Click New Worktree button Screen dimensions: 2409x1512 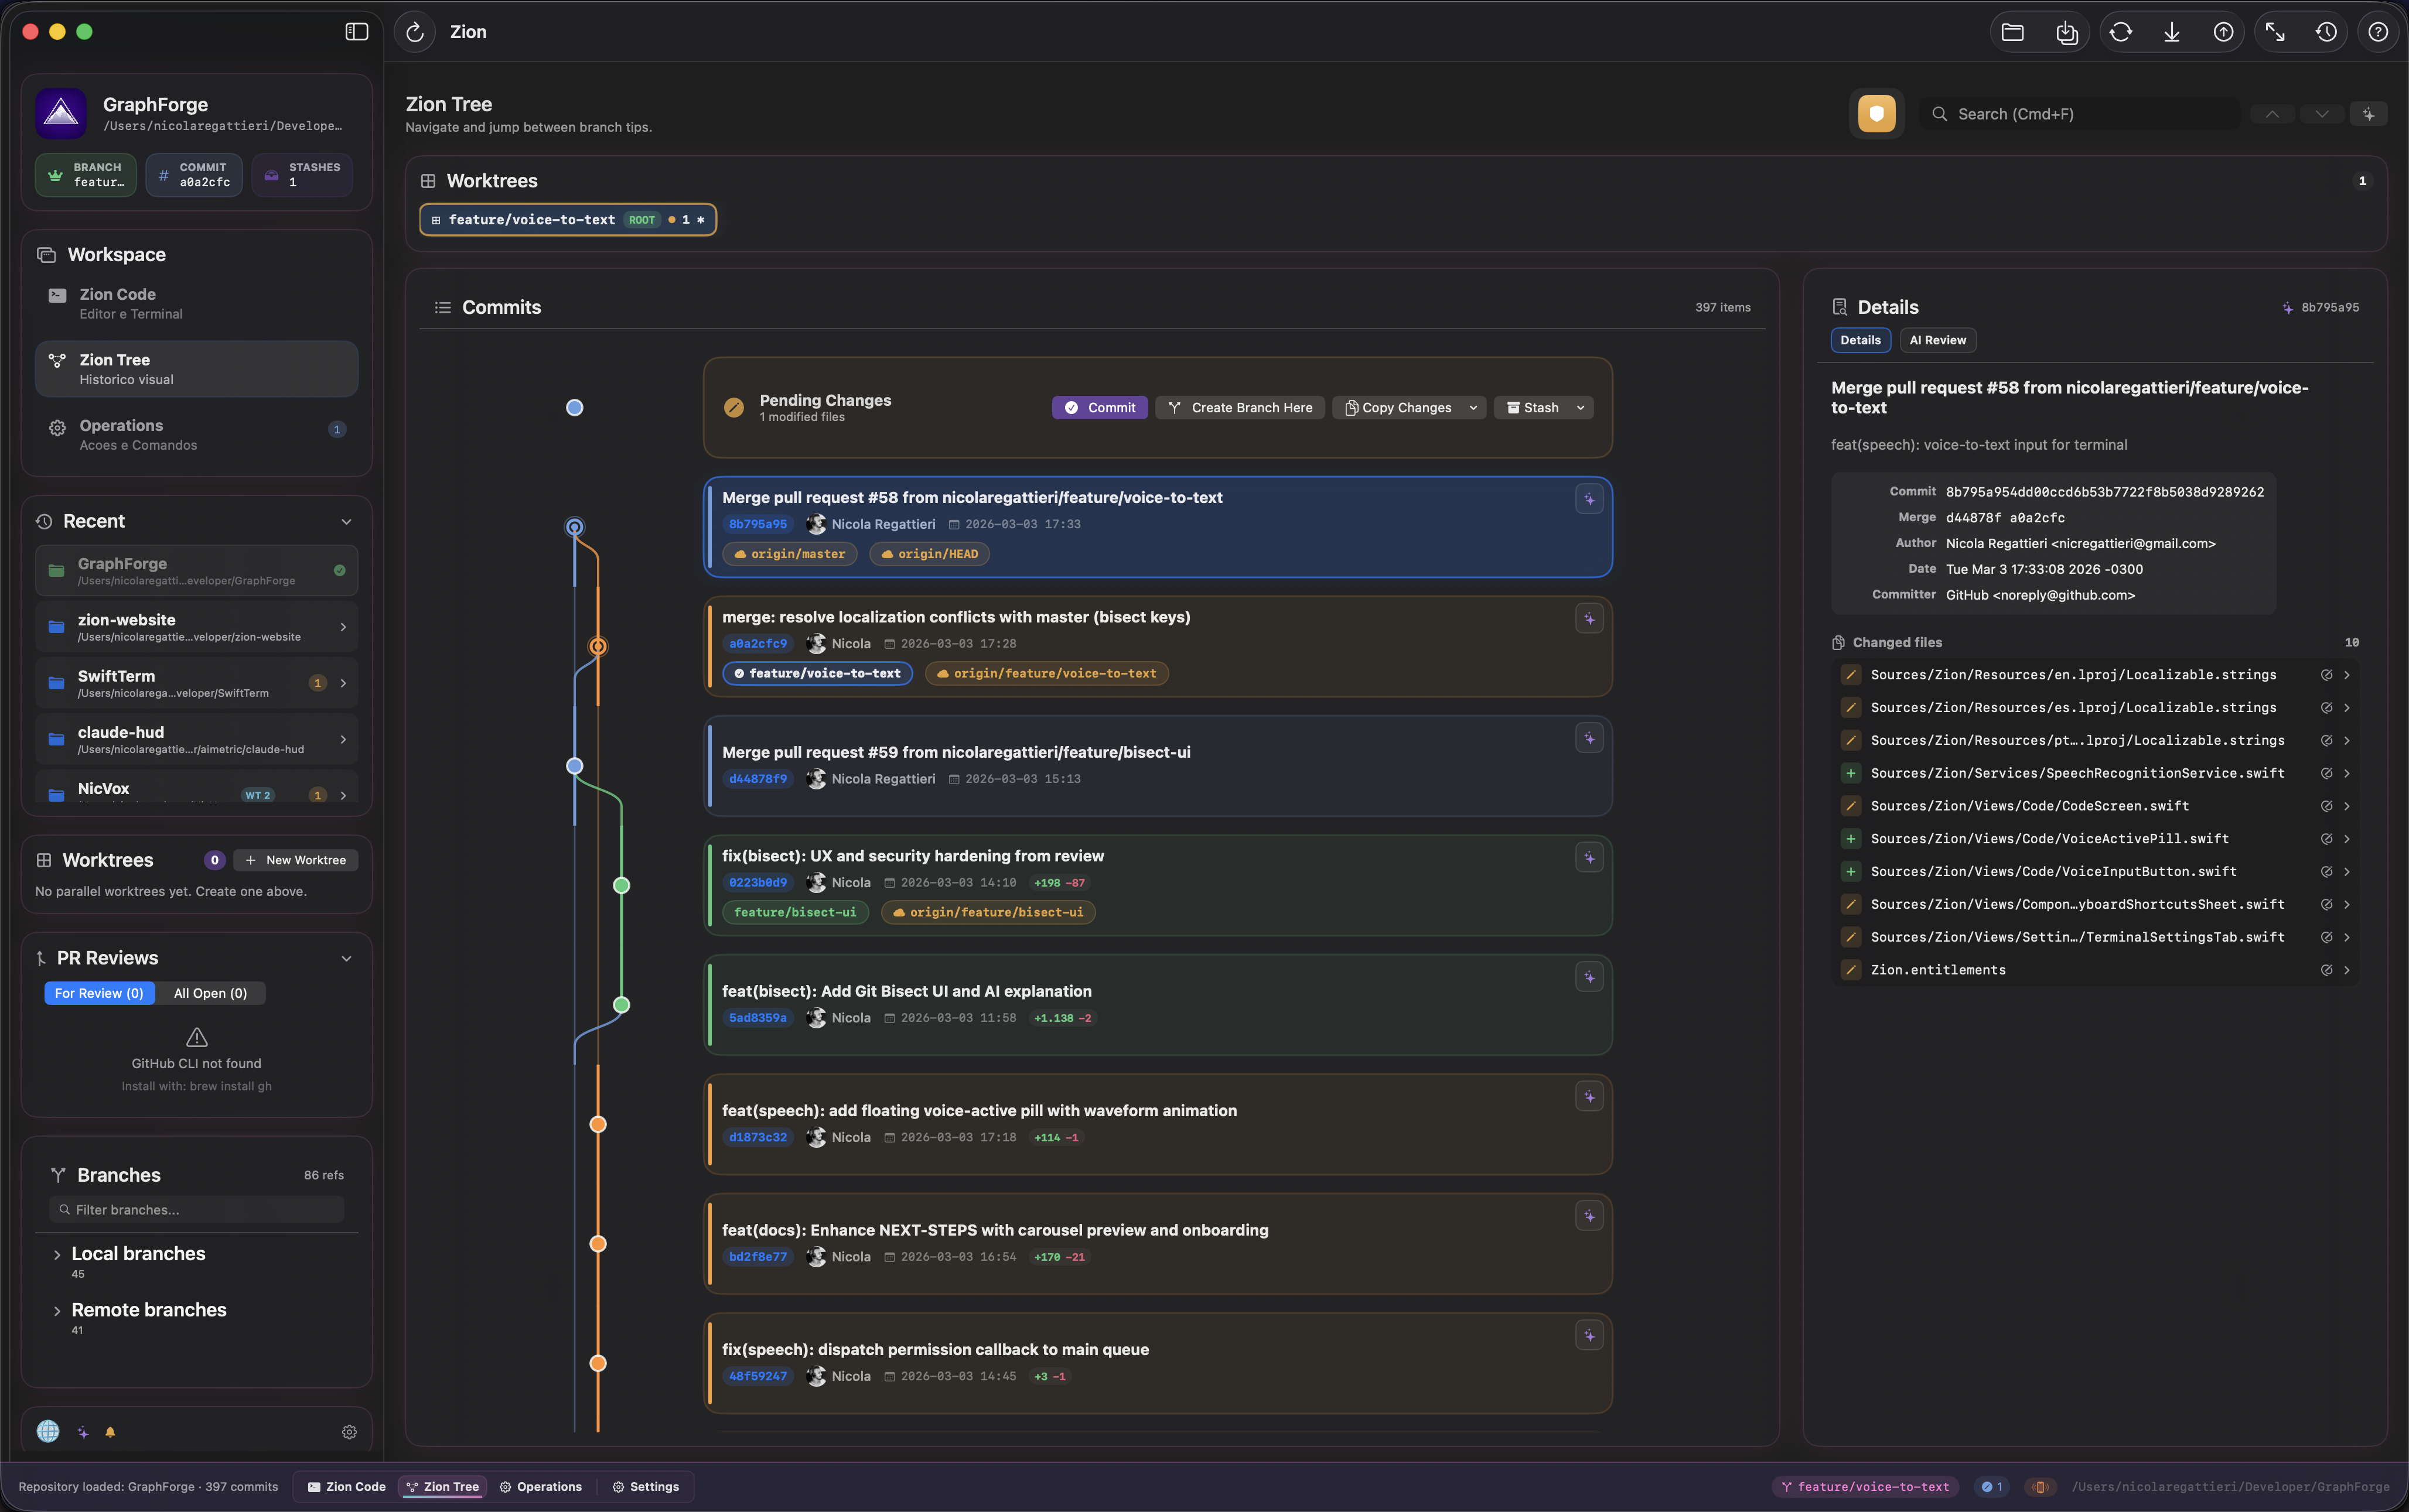click(x=295, y=860)
